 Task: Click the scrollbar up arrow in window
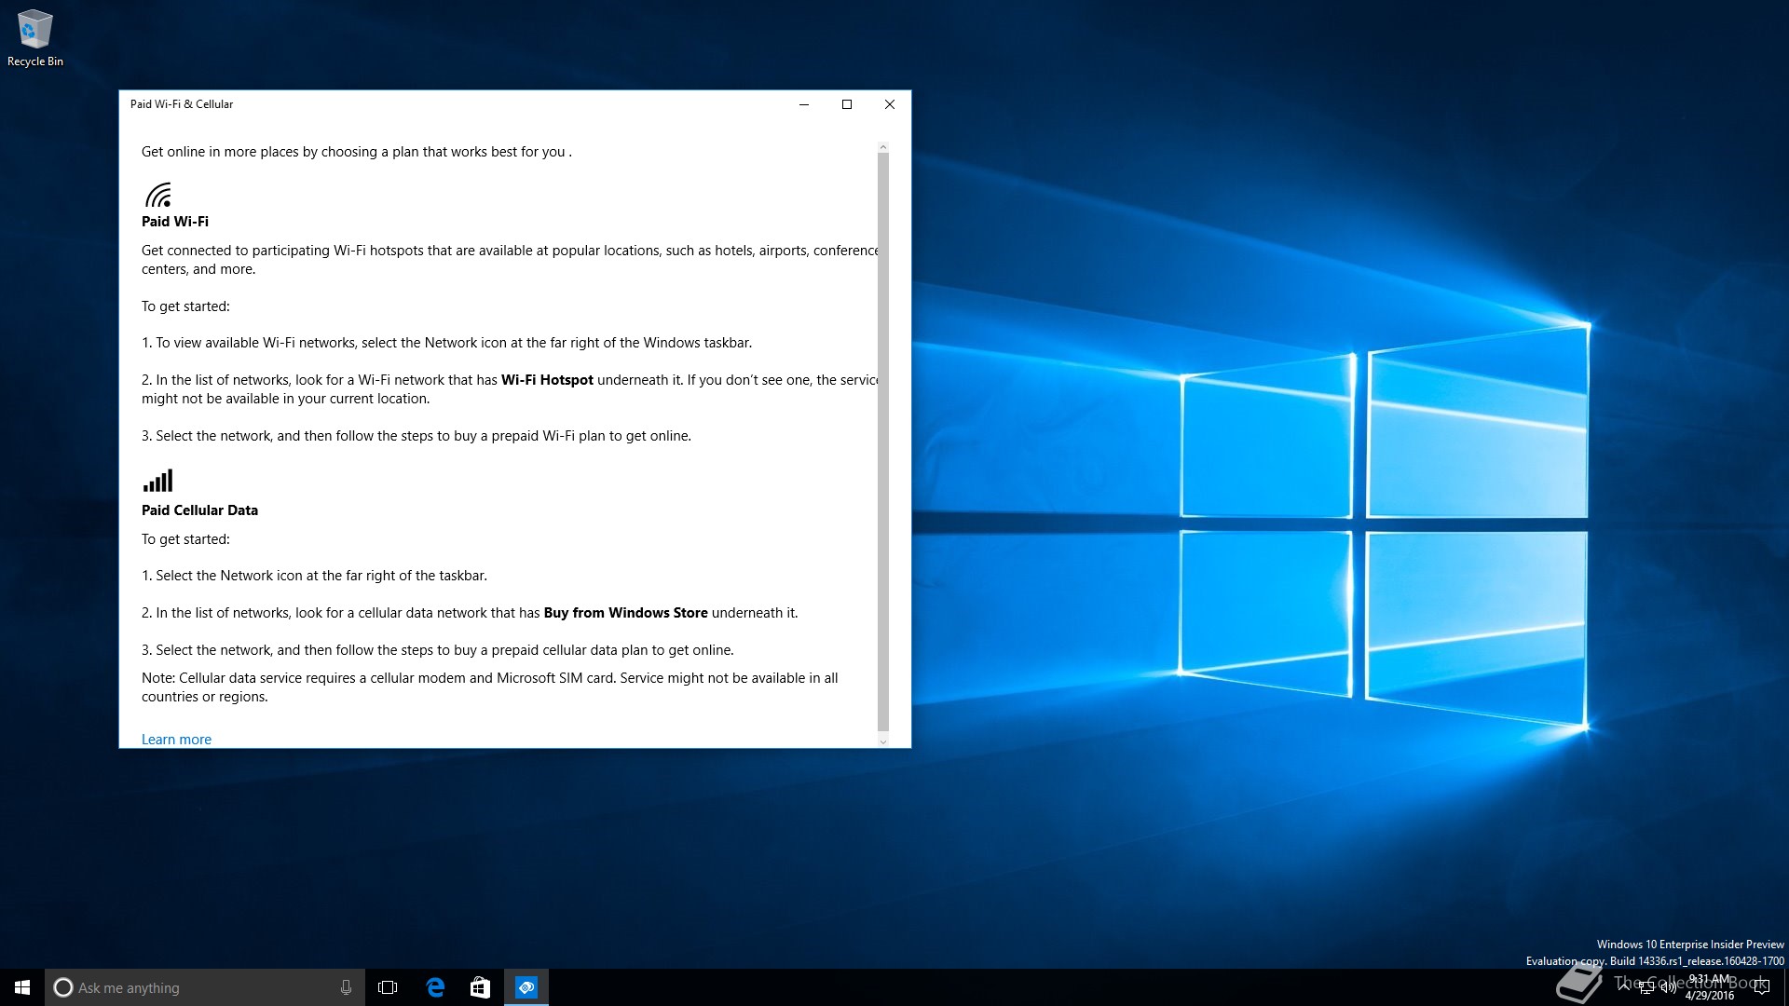(x=883, y=147)
